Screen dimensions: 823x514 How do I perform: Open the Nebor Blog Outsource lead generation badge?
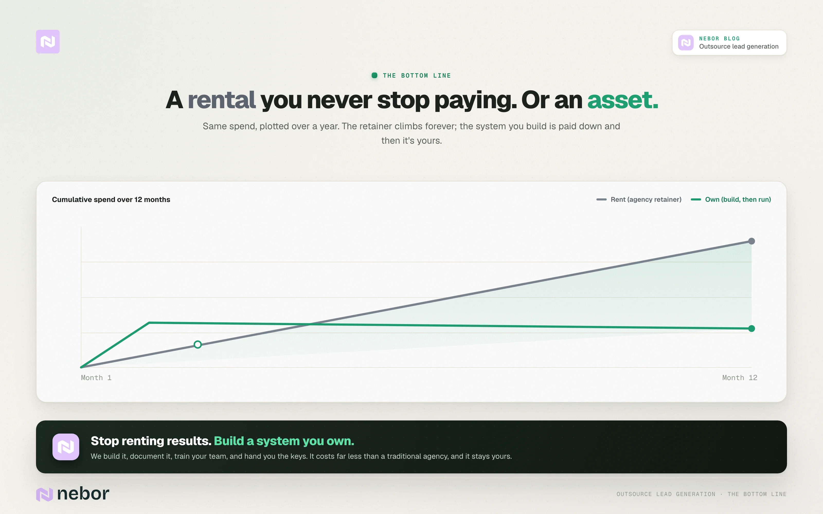point(729,42)
